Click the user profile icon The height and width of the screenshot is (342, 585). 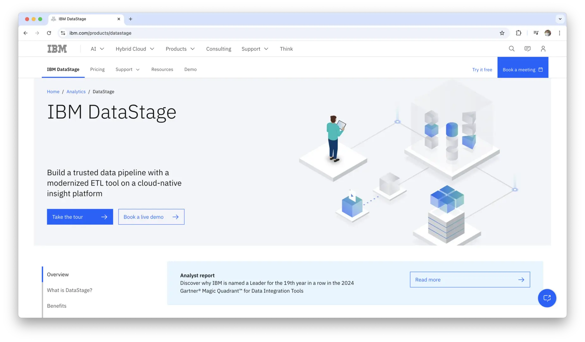543,49
